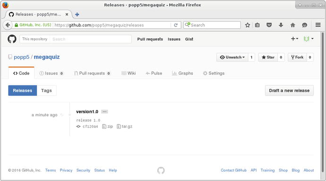
Task: Open the version1.0 release title
Action: click(87, 112)
